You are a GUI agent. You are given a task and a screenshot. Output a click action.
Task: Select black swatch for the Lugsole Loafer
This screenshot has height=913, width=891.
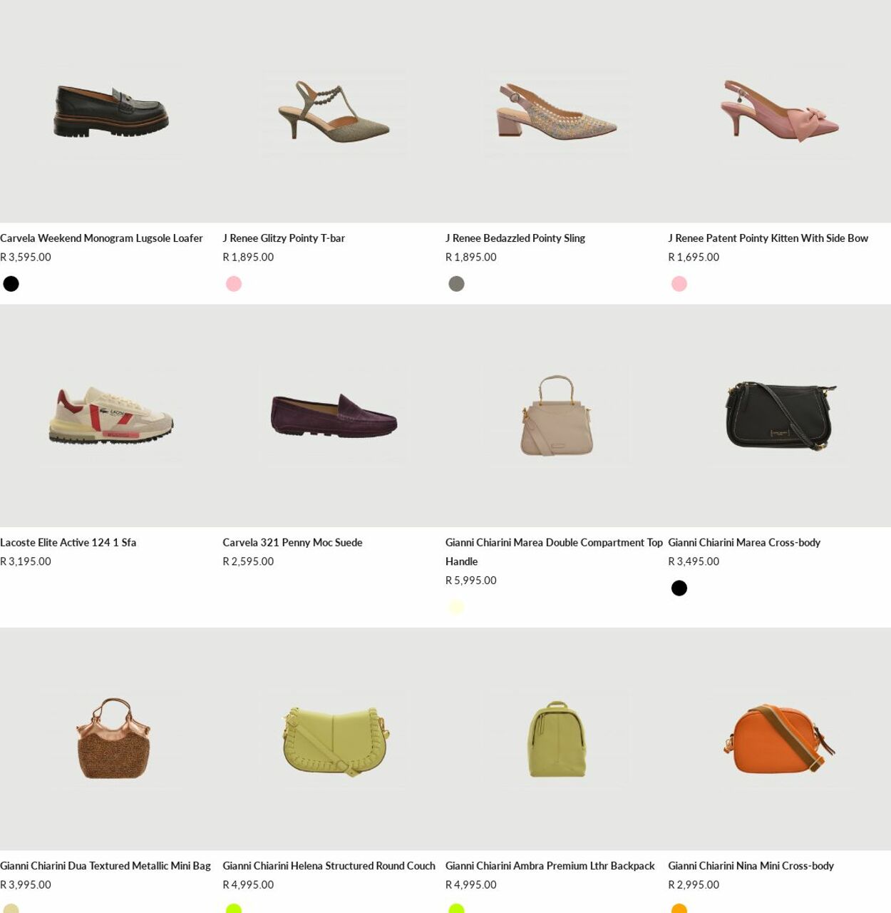pyautogui.click(x=11, y=284)
